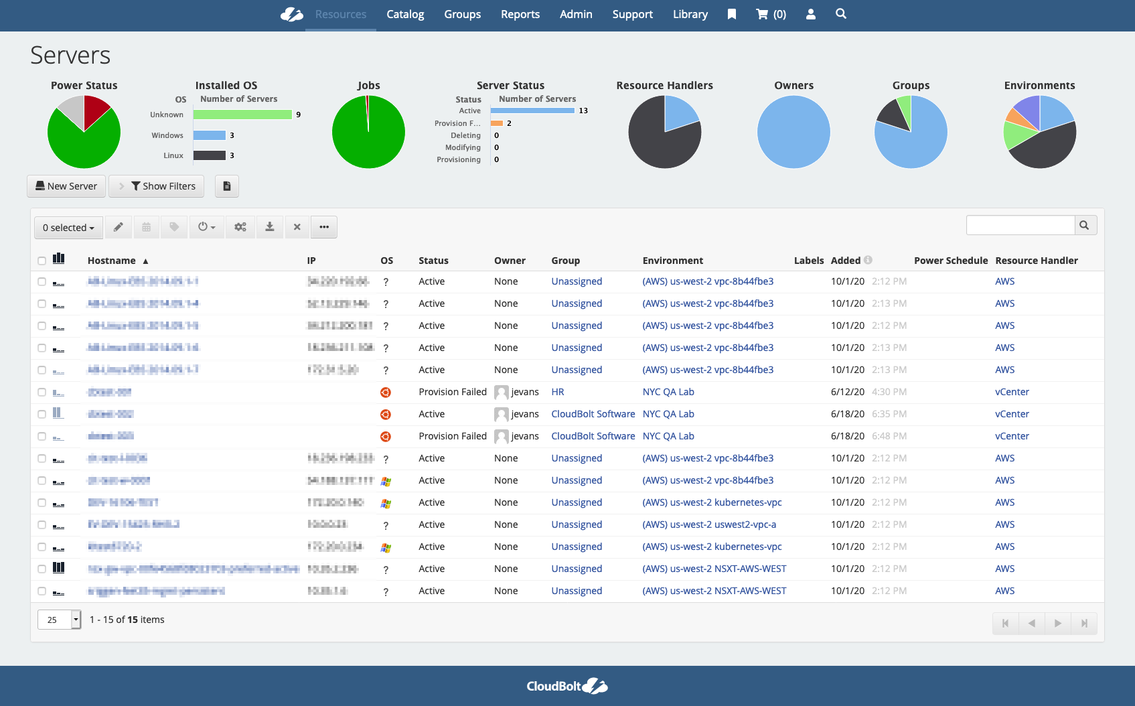Expand the power options dropdown
This screenshot has width=1135, height=706.
(207, 227)
